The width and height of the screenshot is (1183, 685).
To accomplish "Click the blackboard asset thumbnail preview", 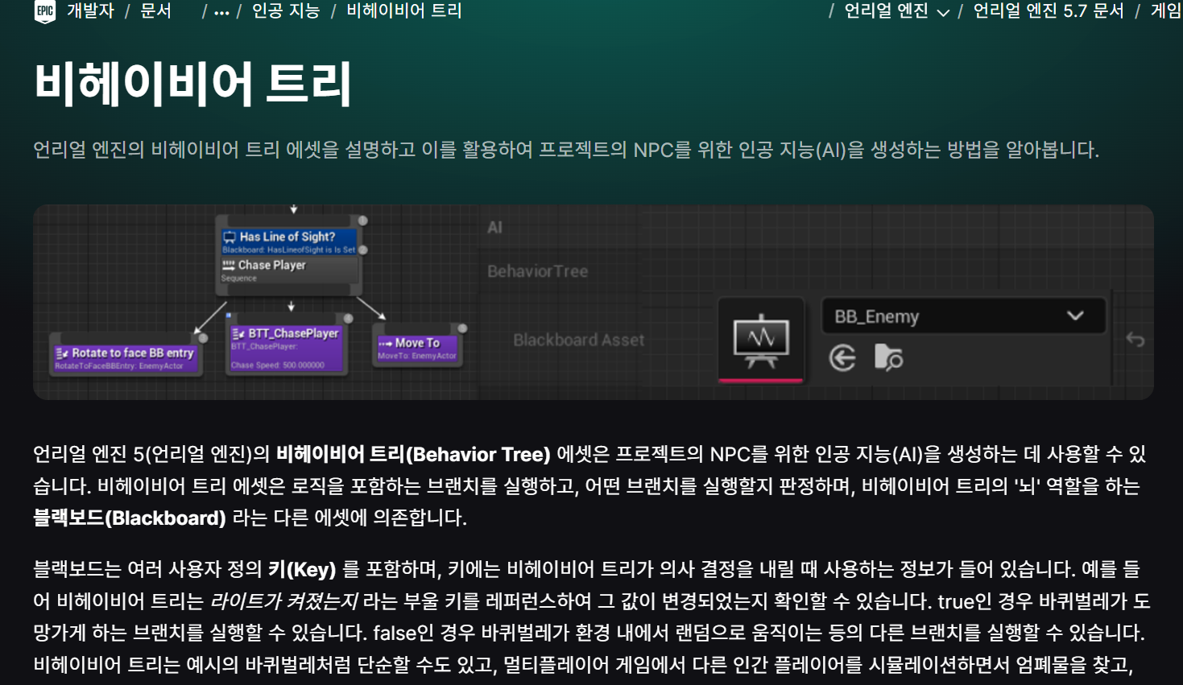I will coord(760,339).
